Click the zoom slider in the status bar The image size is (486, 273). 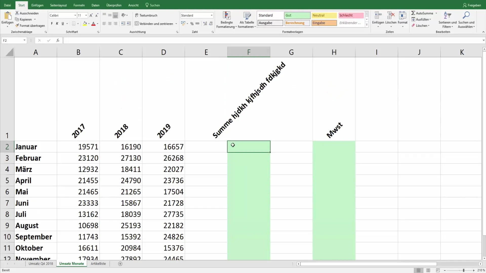pyautogui.click(x=463, y=270)
